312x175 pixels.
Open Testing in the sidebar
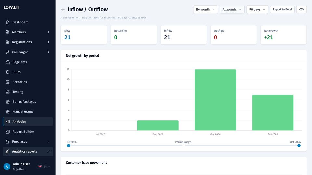28,92
